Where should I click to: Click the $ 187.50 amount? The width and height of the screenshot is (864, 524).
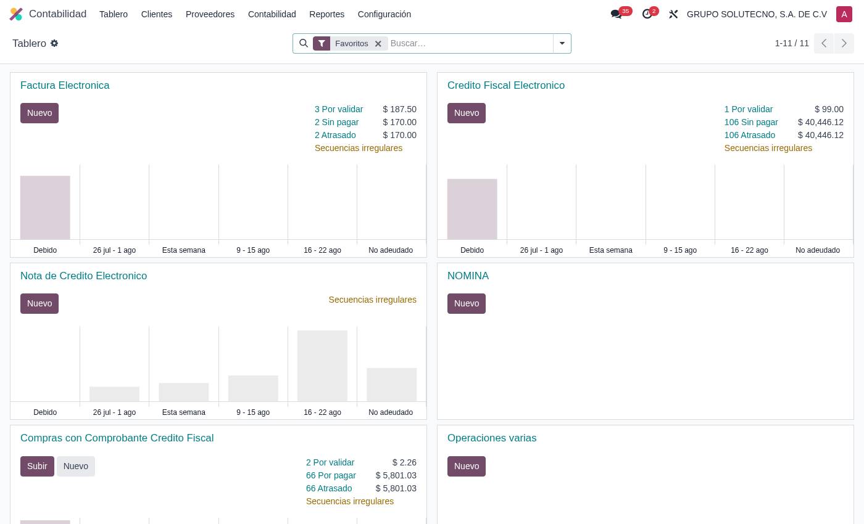(x=399, y=109)
